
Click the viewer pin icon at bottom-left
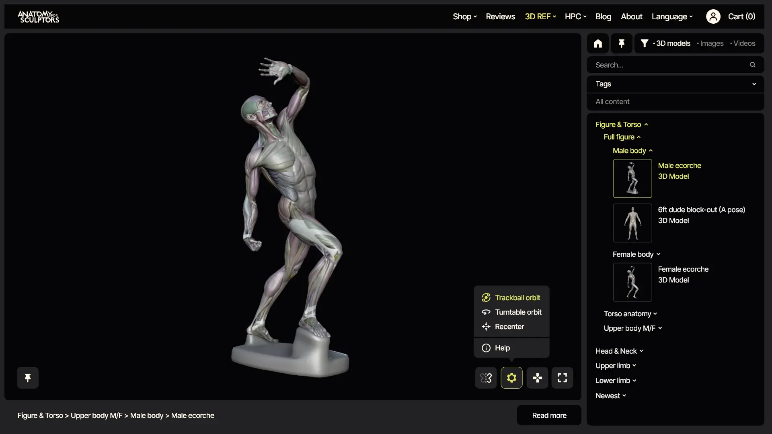[28, 378]
